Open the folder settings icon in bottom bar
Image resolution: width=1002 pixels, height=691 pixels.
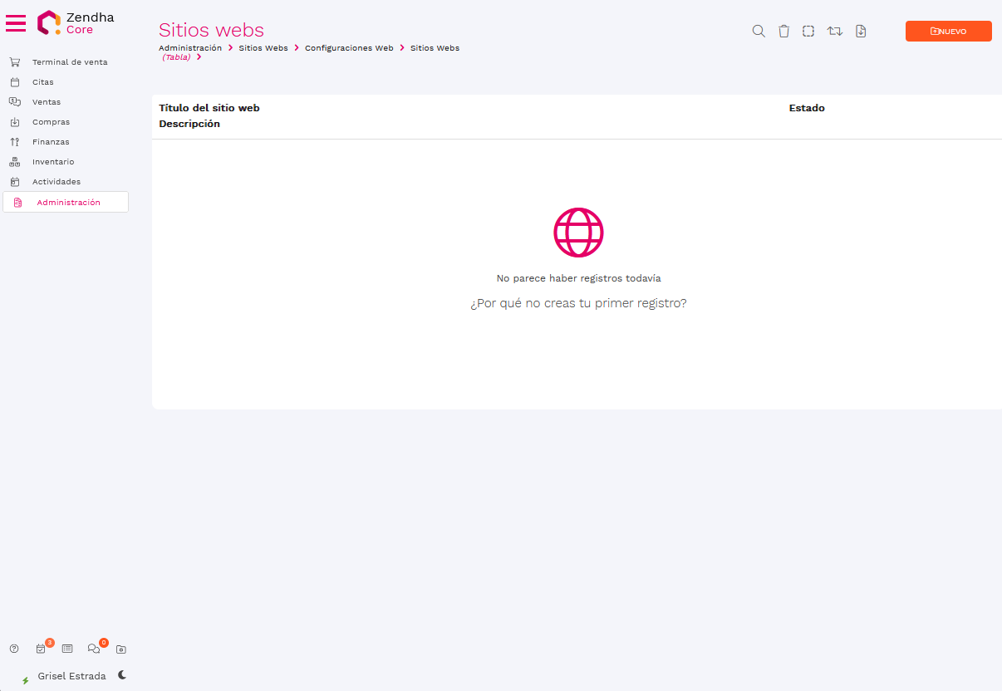[121, 649]
